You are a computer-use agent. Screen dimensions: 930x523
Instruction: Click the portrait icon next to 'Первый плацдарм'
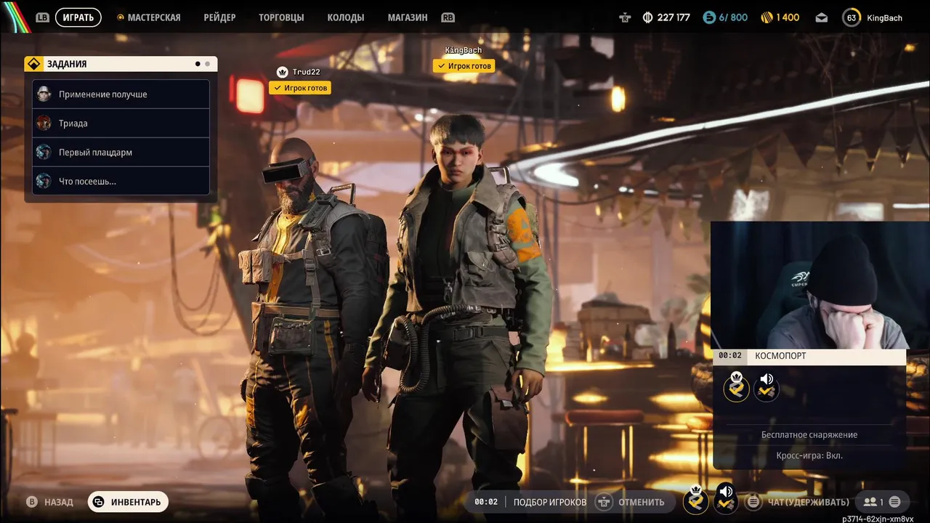(44, 152)
